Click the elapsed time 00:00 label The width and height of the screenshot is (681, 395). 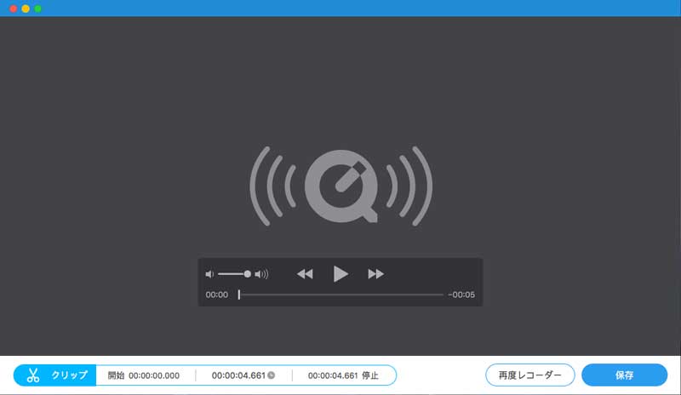coord(217,295)
